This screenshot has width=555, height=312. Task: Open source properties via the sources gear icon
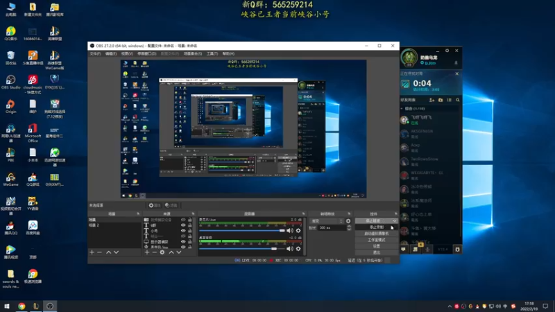(162, 252)
